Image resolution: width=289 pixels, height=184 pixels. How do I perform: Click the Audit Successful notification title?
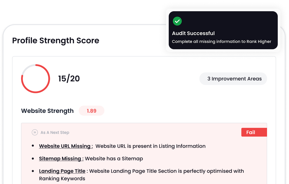tap(193, 33)
